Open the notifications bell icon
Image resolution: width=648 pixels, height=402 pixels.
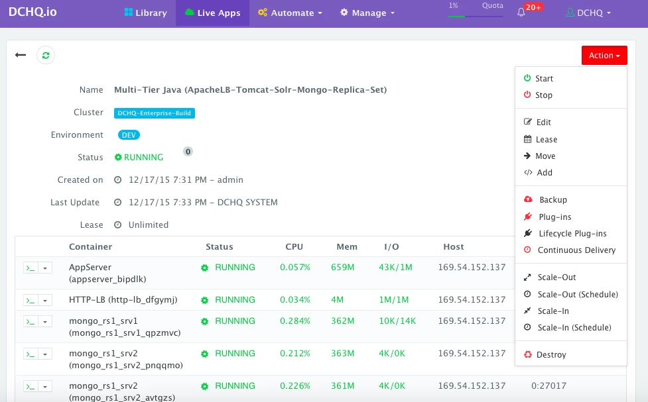coord(521,13)
